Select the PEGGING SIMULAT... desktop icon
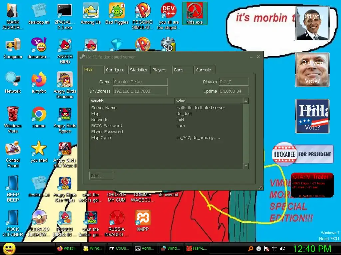The image size is (341, 255). click(x=143, y=16)
